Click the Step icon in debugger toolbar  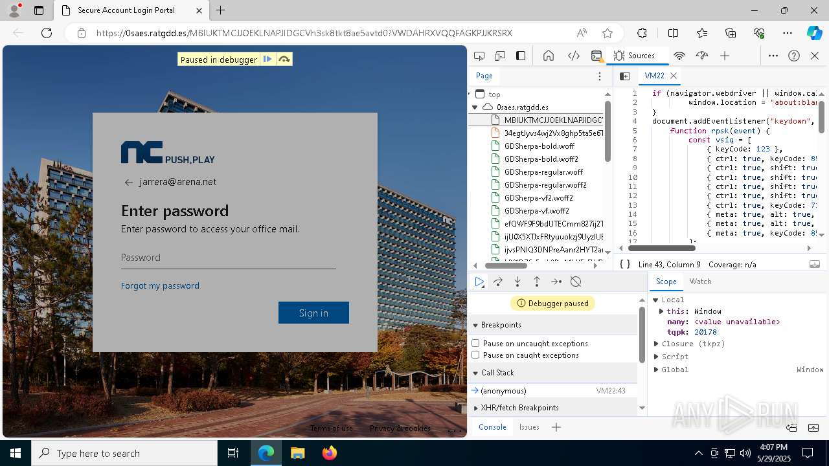556,282
